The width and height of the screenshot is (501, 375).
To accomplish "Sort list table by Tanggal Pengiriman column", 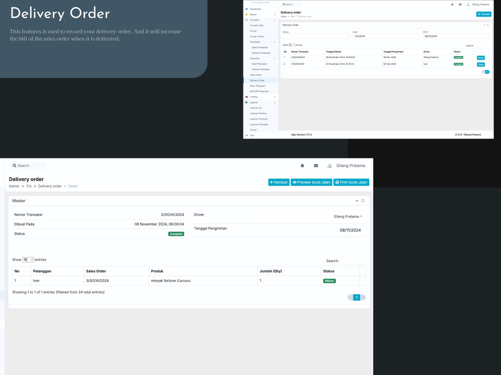I will [401, 51].
